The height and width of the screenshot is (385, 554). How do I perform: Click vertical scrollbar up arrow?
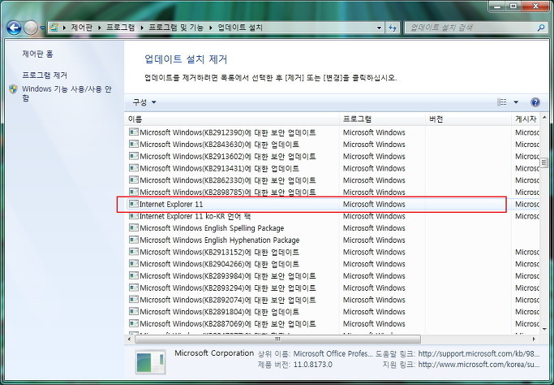pos(544,118)
